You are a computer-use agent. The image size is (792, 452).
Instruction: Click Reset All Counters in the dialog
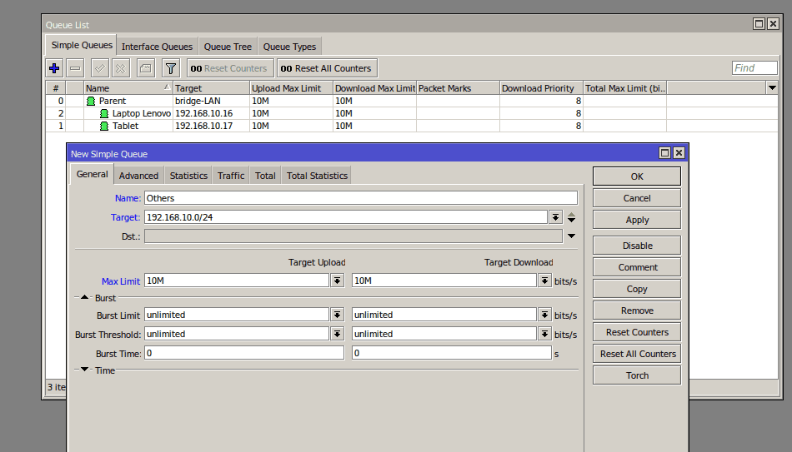tap(636, 354)
